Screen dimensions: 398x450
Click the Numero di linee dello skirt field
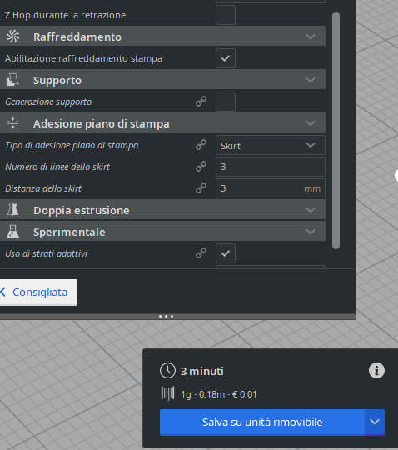click(x=271, y=167)
